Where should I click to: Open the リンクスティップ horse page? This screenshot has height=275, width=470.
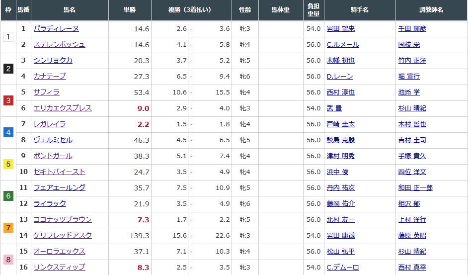(59, 268)
